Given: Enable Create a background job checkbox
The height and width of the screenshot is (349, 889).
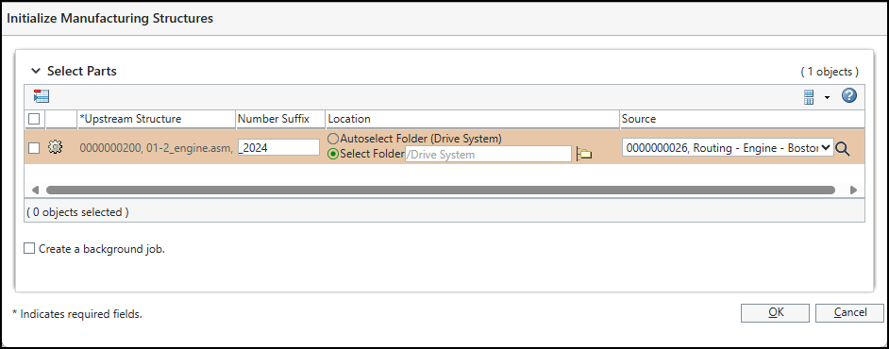Looking at the screenshot, I should [x=29, y=248].
